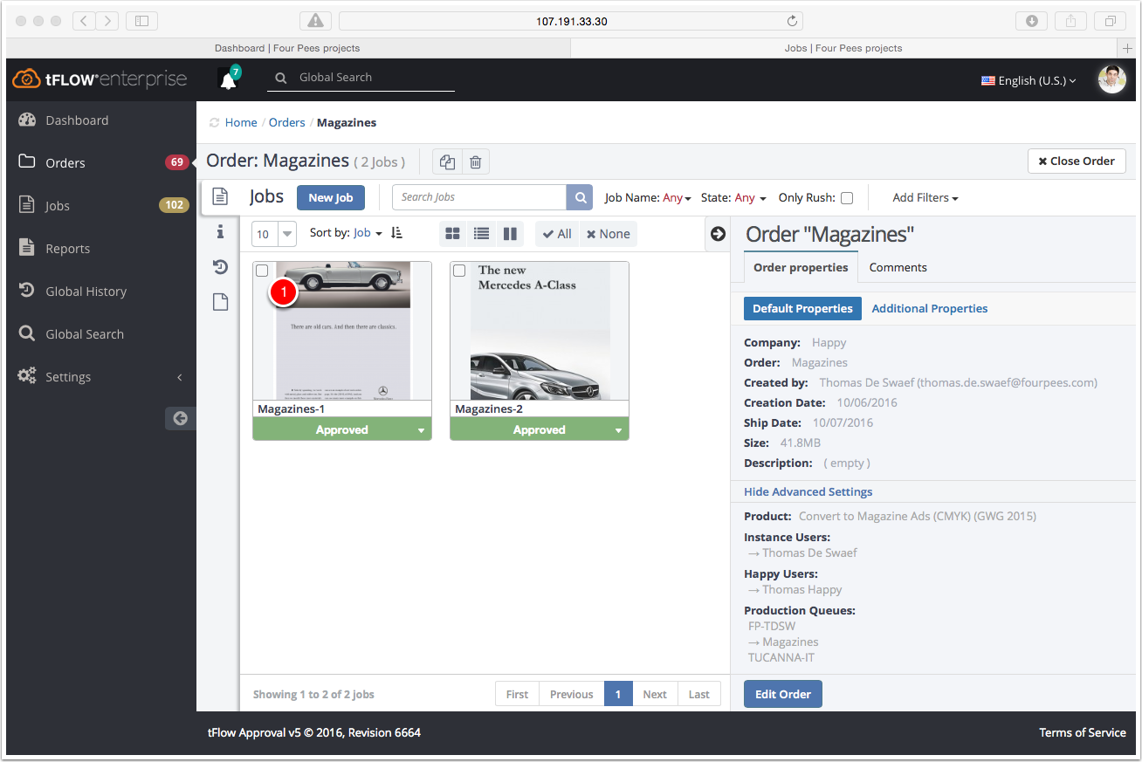The height and width of the screenshot is (762, 1142).
Task: Toggle Safari sidebar button
Action: [x=141, y=21]
